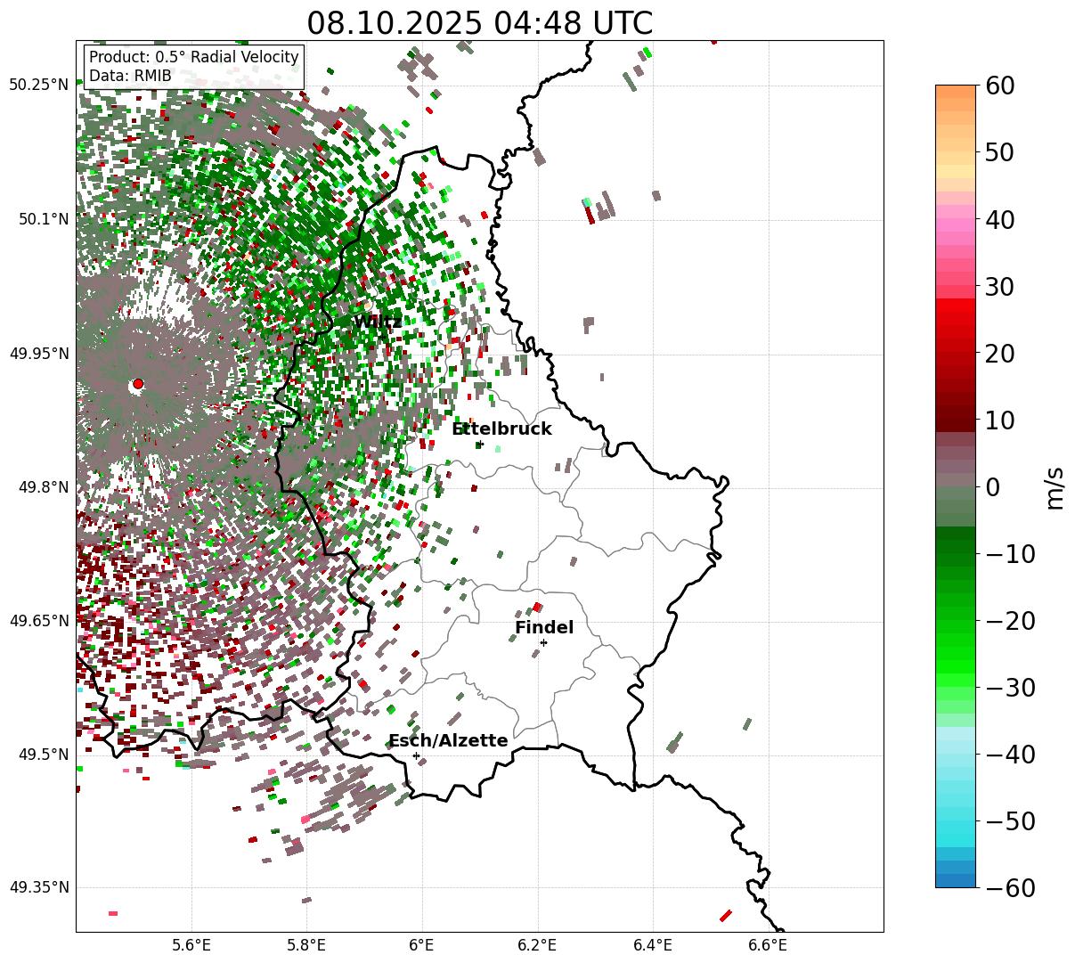Image resolution: width=1075 pixels, height=963 pixels.
Task: Click the Findel city label
Action: coord(544,627)
